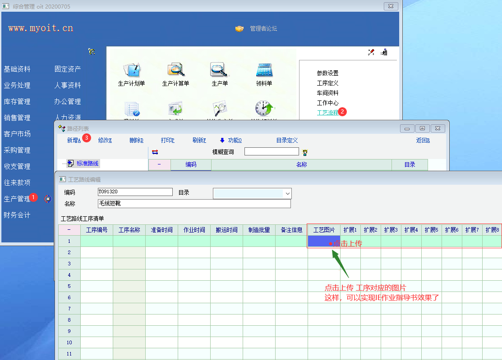Click 返回 to go back
This screenshot has height=360, width=502.
pos(423,140)
